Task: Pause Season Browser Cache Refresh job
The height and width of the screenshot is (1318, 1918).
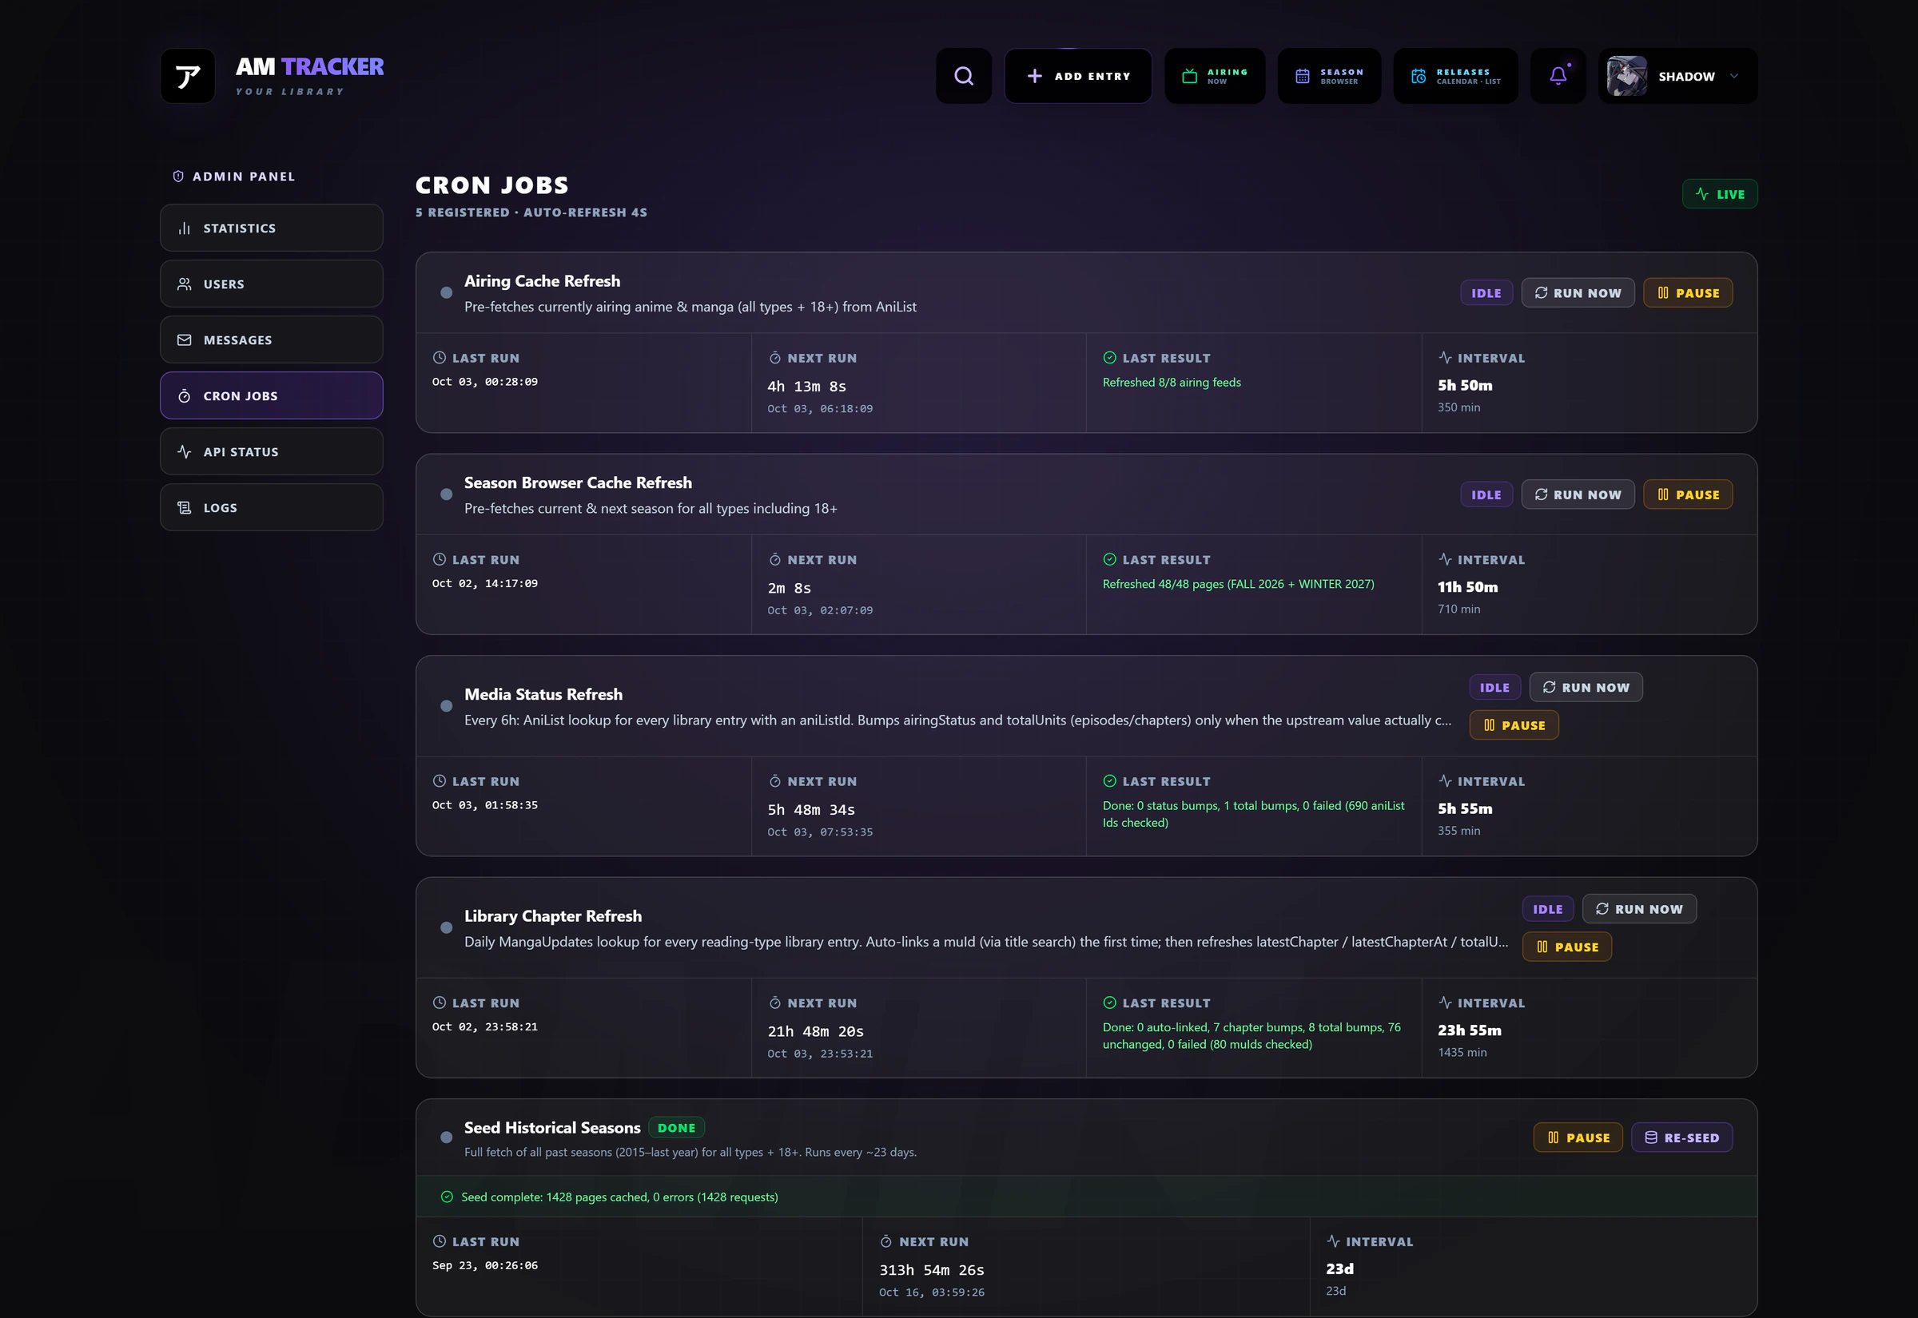Action: pos(1688,494)
